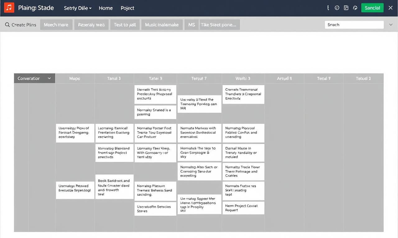This screenshot has width=398, height=238.
Task: Click the document export icon in header
Action: 346,8
